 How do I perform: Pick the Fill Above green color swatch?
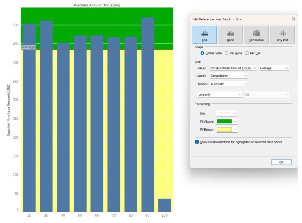(225, 121)
